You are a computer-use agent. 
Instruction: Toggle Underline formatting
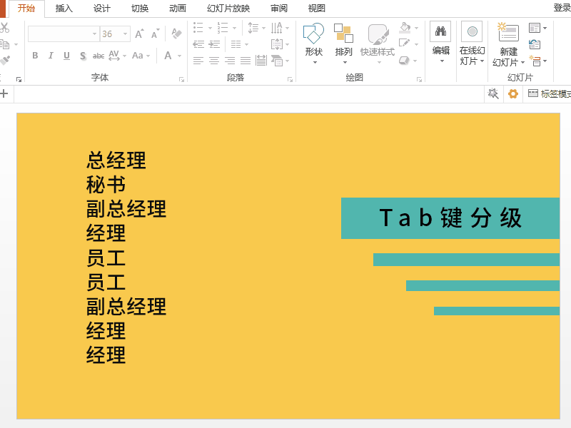[x=66, y=56]
